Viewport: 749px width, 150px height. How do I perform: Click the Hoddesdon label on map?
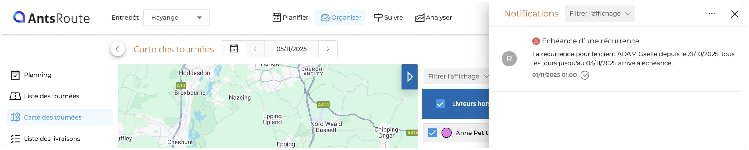click(x=195, y=73)
